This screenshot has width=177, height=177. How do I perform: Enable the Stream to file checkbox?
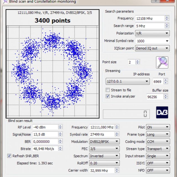pyautogui.click(x=108, y=90)
